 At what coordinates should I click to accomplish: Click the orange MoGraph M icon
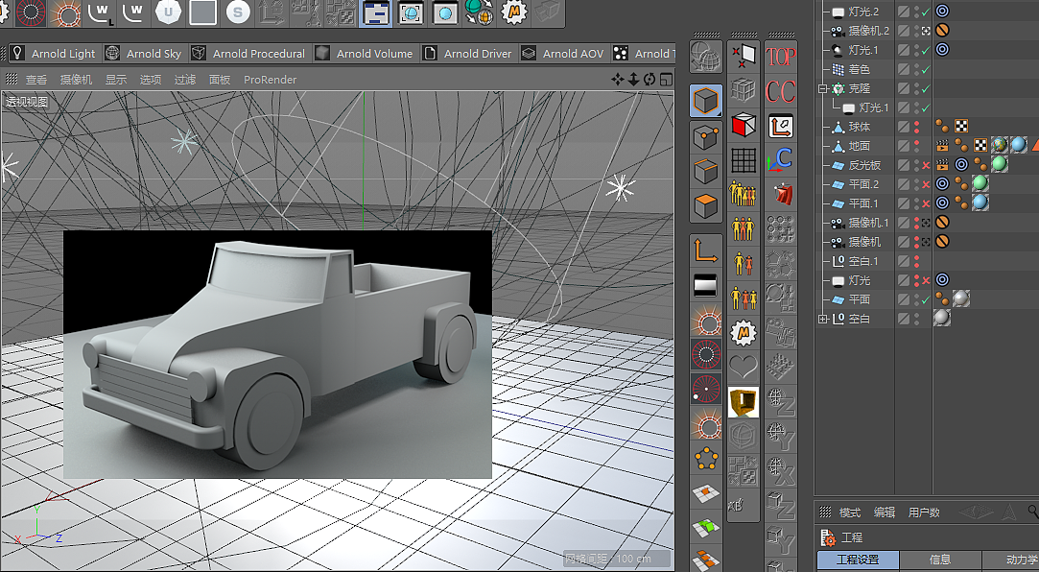point(744,331)
